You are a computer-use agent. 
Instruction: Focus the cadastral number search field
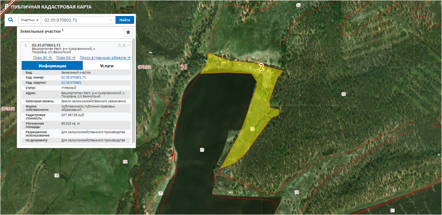tap(75, 20)
